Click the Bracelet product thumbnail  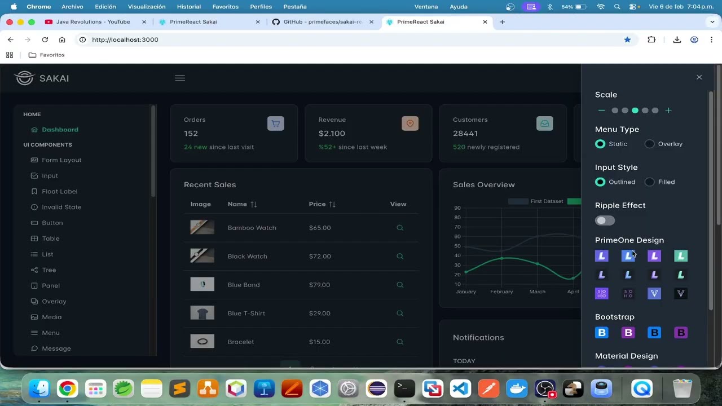point(202,342)
